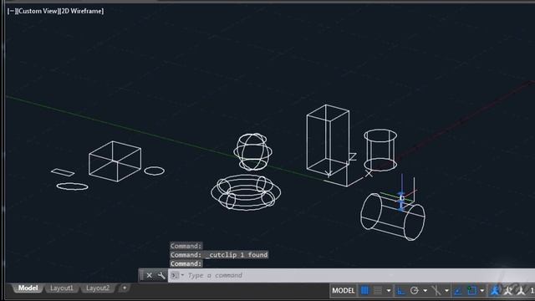The height and width of the screenshot is (301, 535).
Task: Select the large ellipse below rectangle
Action: pyautogui.click(x=73, y=186)
